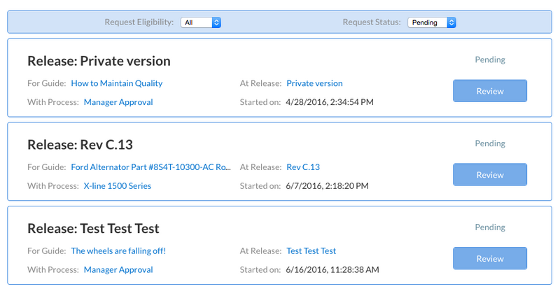This screenshot has height=289, width=560.
Task: Click the 'Release: Rev C.13' heading
Action: pyautogui.click(x=80, y=145)
